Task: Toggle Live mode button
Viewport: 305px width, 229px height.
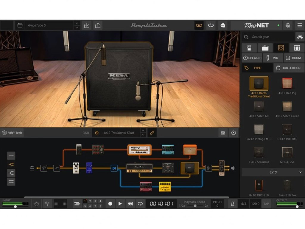Action: click(x=222, y=25)
